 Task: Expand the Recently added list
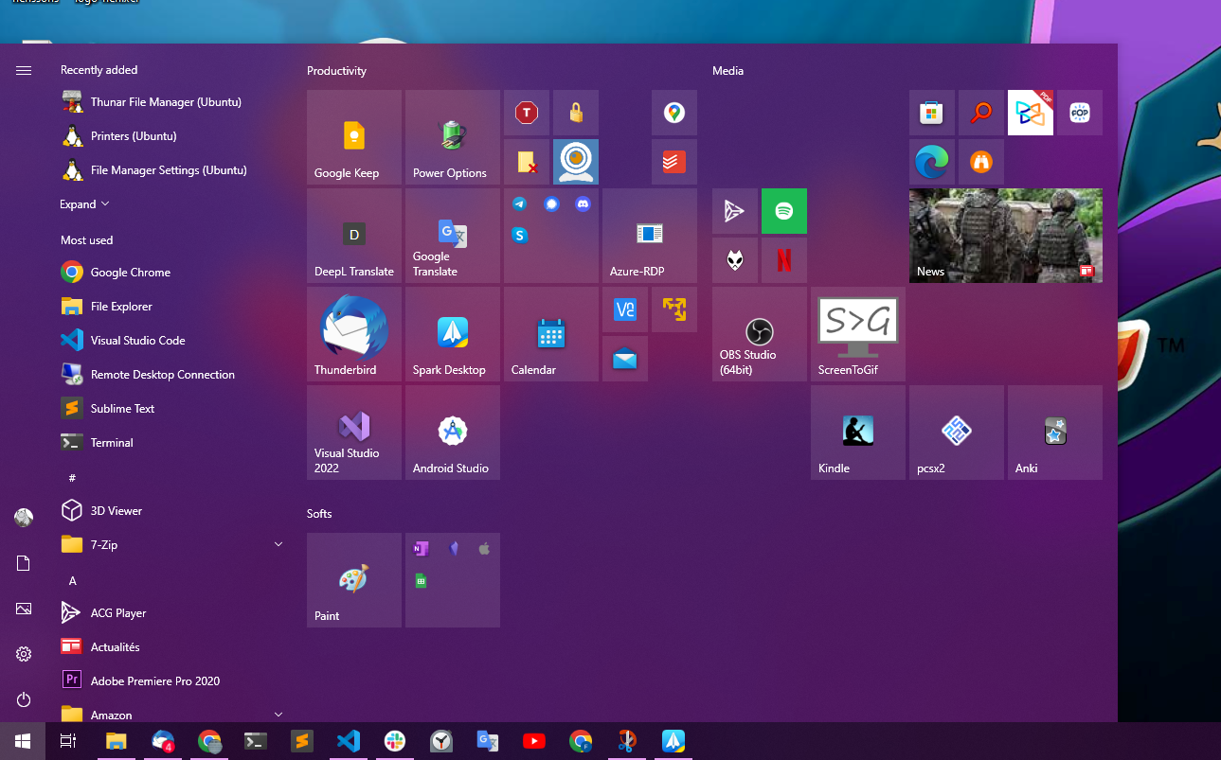(x=85, y=204)
